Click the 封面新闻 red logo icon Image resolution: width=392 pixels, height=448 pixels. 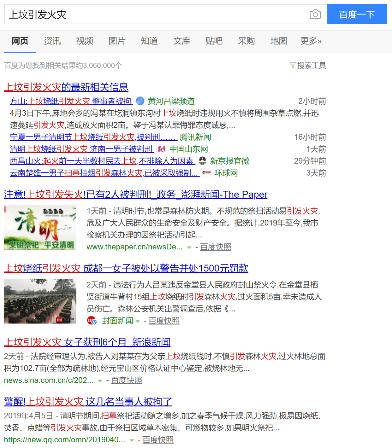[x=92, y=321]
